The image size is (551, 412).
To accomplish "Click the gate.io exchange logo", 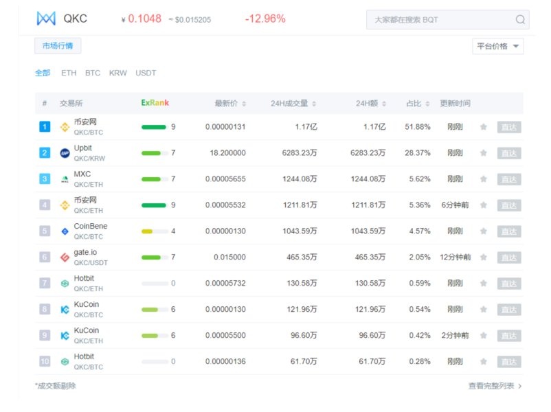I will pos(65,257).
